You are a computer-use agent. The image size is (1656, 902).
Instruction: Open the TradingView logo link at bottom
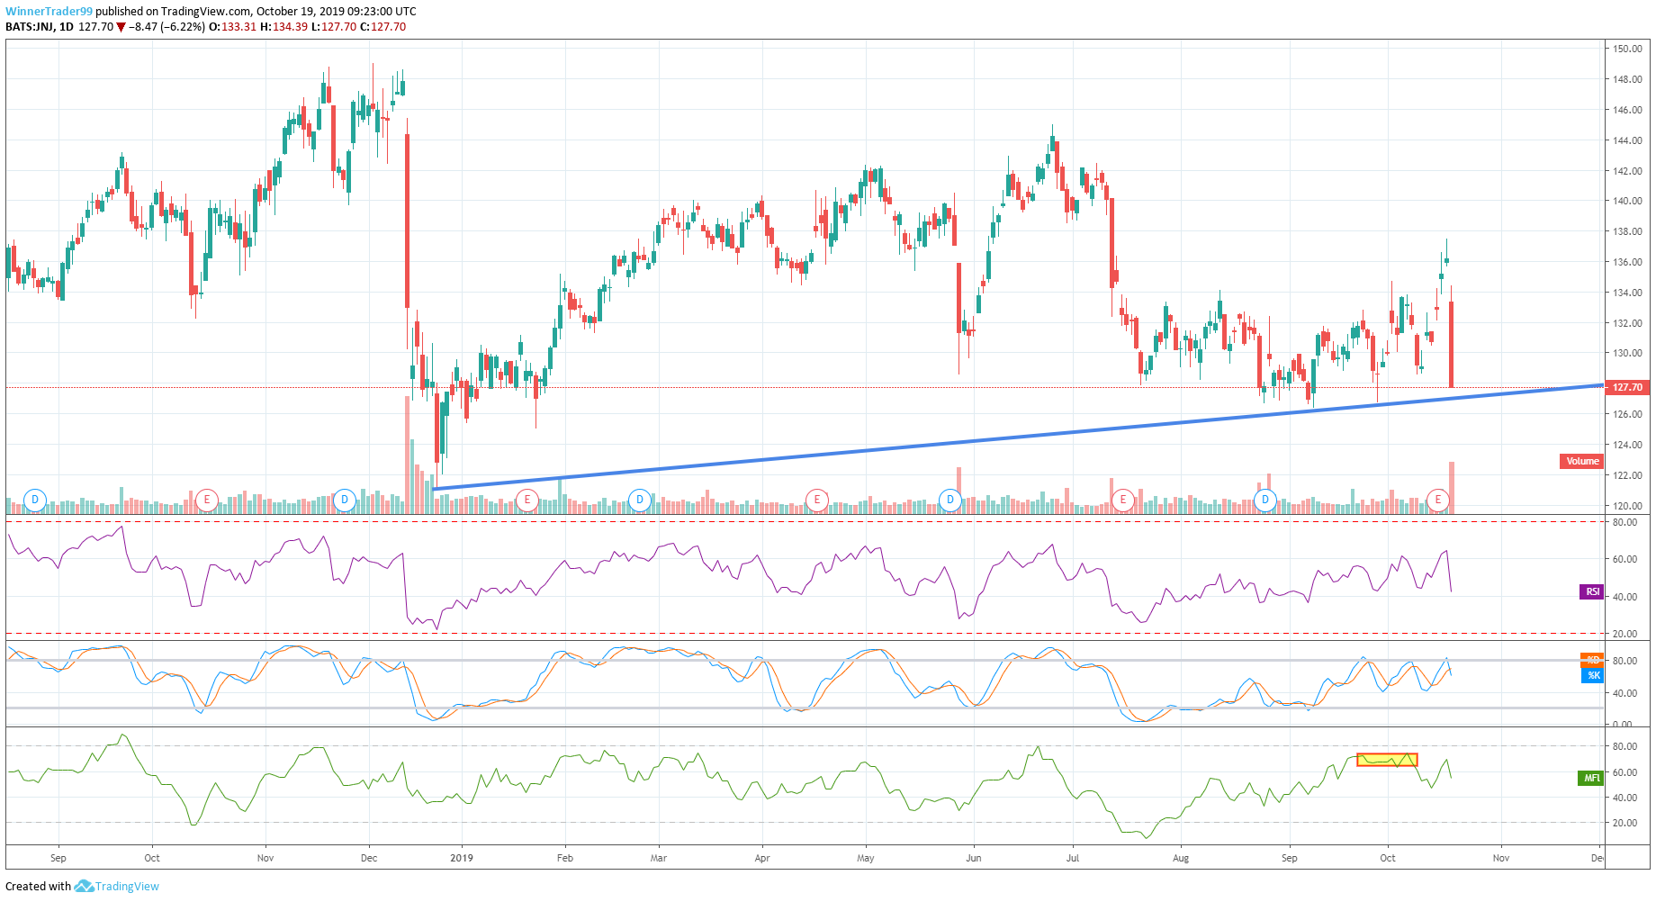point(117,886)
